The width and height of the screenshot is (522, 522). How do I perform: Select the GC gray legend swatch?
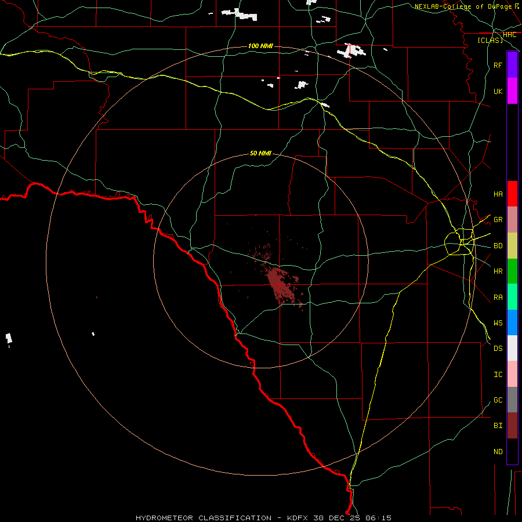(x=512, y=400)
